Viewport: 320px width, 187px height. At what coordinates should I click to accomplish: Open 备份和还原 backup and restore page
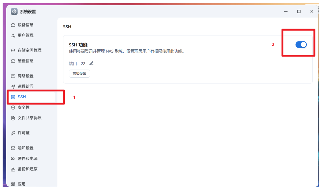tap(27, 169)
